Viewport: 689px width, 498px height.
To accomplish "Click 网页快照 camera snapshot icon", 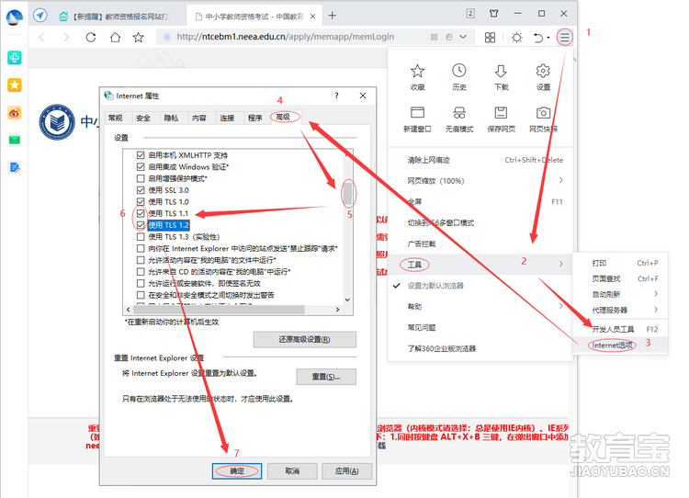I will click(543, 112).
